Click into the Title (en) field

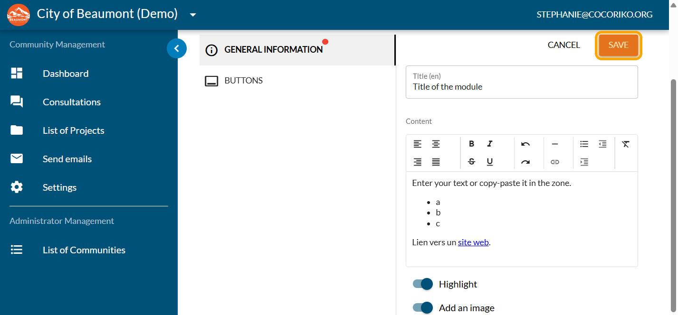pos(521,87)
